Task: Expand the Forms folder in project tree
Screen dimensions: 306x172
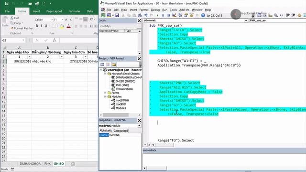Action: point(105,93)
